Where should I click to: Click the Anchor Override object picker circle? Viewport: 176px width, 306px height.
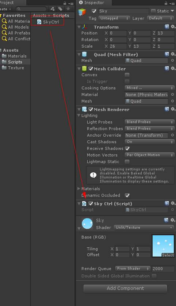(172, 135)
